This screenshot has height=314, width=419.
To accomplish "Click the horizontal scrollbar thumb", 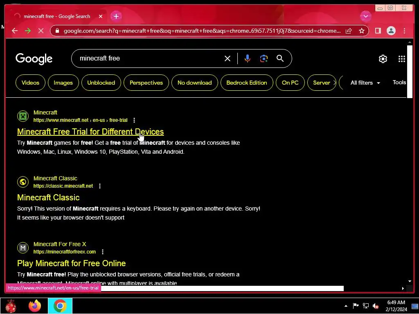I will pos(222,288).
